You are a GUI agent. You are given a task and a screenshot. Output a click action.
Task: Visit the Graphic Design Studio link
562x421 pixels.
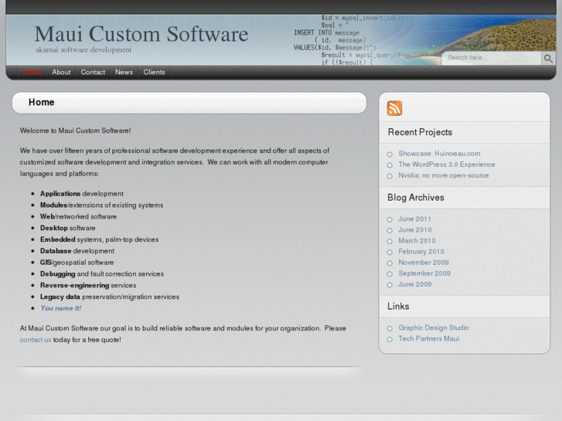pyautogui.click(x=433, y=328)
